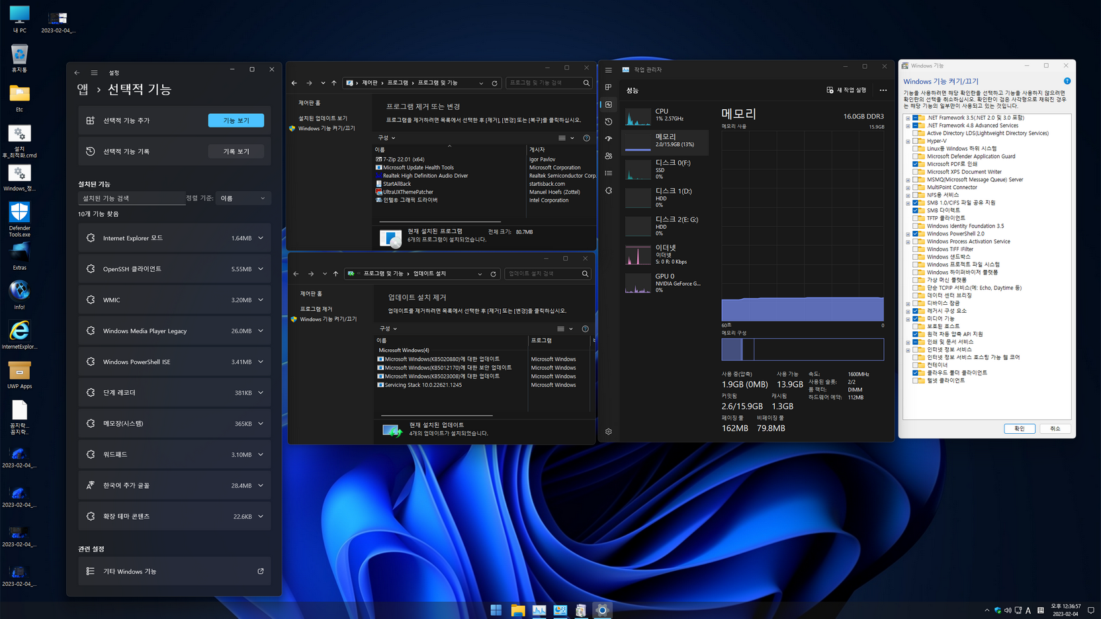
Task: Click 기록 보기 button
Action: pos(236,151)
